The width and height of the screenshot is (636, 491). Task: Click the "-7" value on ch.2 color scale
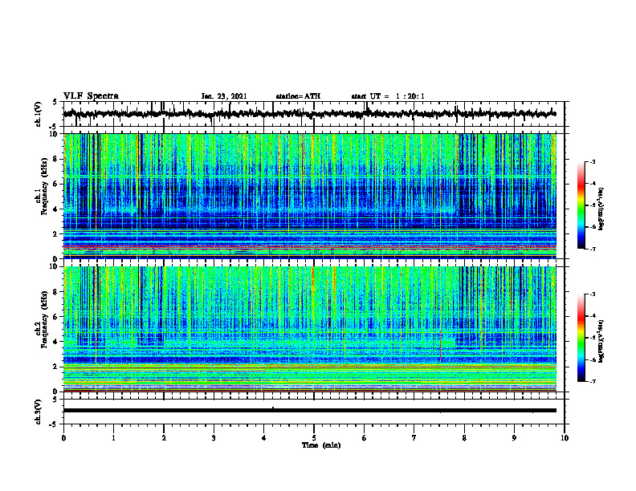[592, 382]
